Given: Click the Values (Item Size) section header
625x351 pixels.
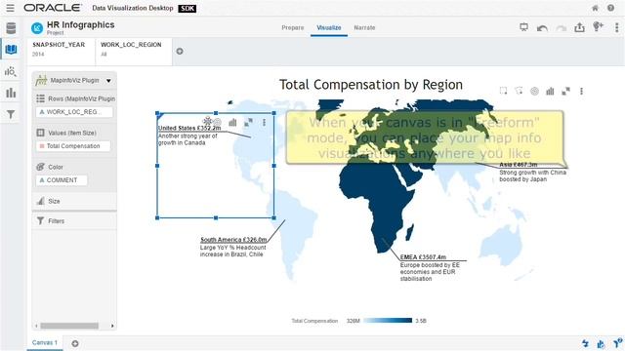Looking at the screenshot, I should click(66, 133).
